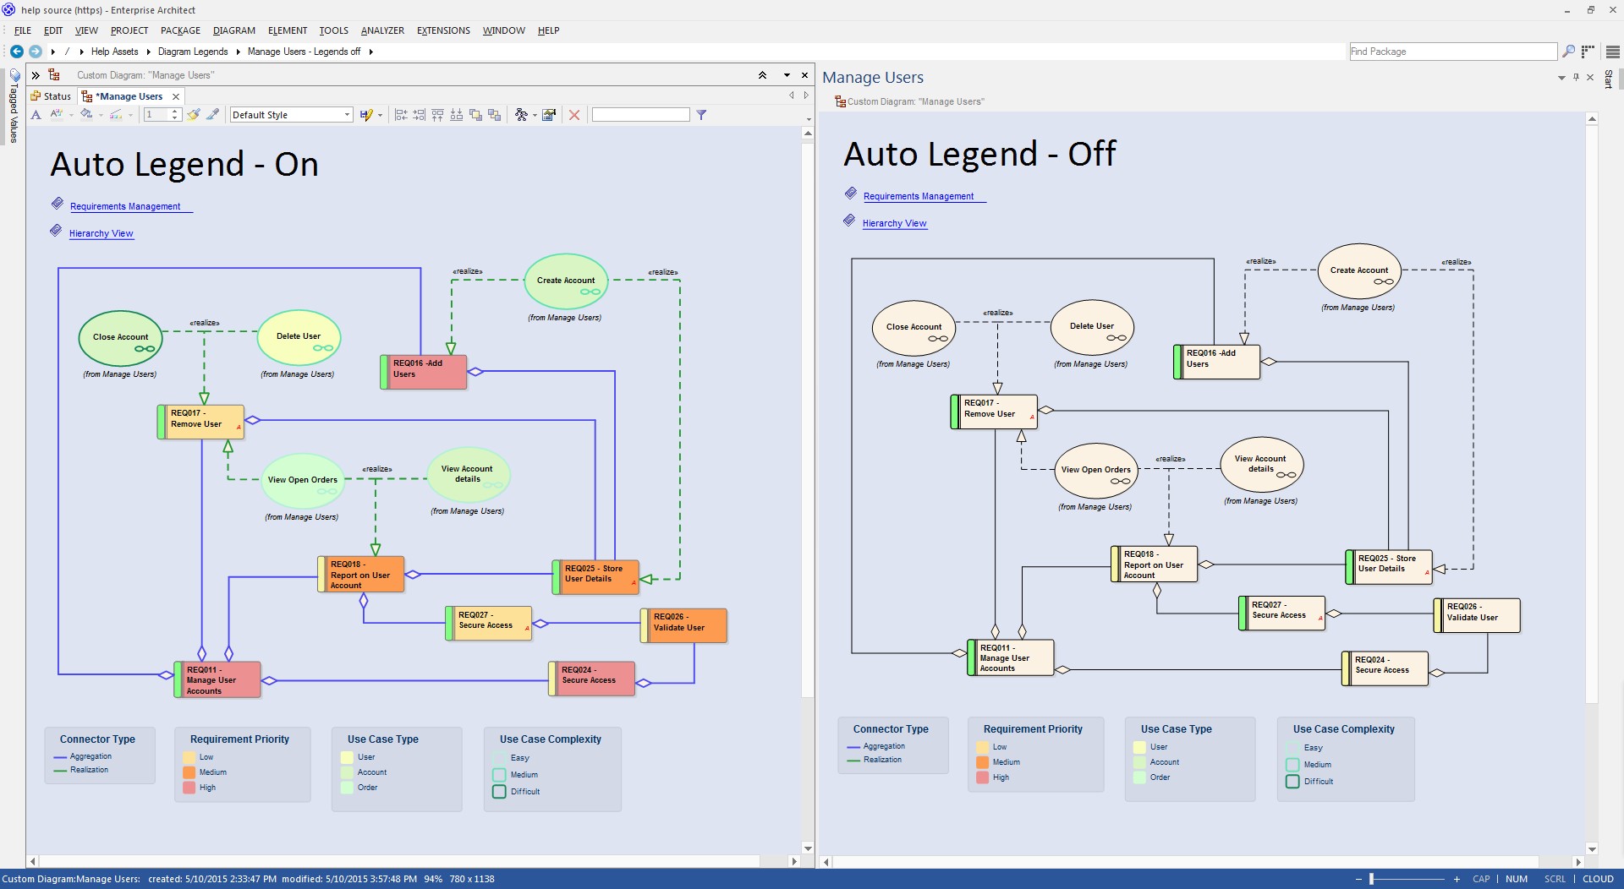Expand breadcrumb arrow after Help Assets
The height and width of the screenshot is (889, 1624).
[x=148, y=52]
